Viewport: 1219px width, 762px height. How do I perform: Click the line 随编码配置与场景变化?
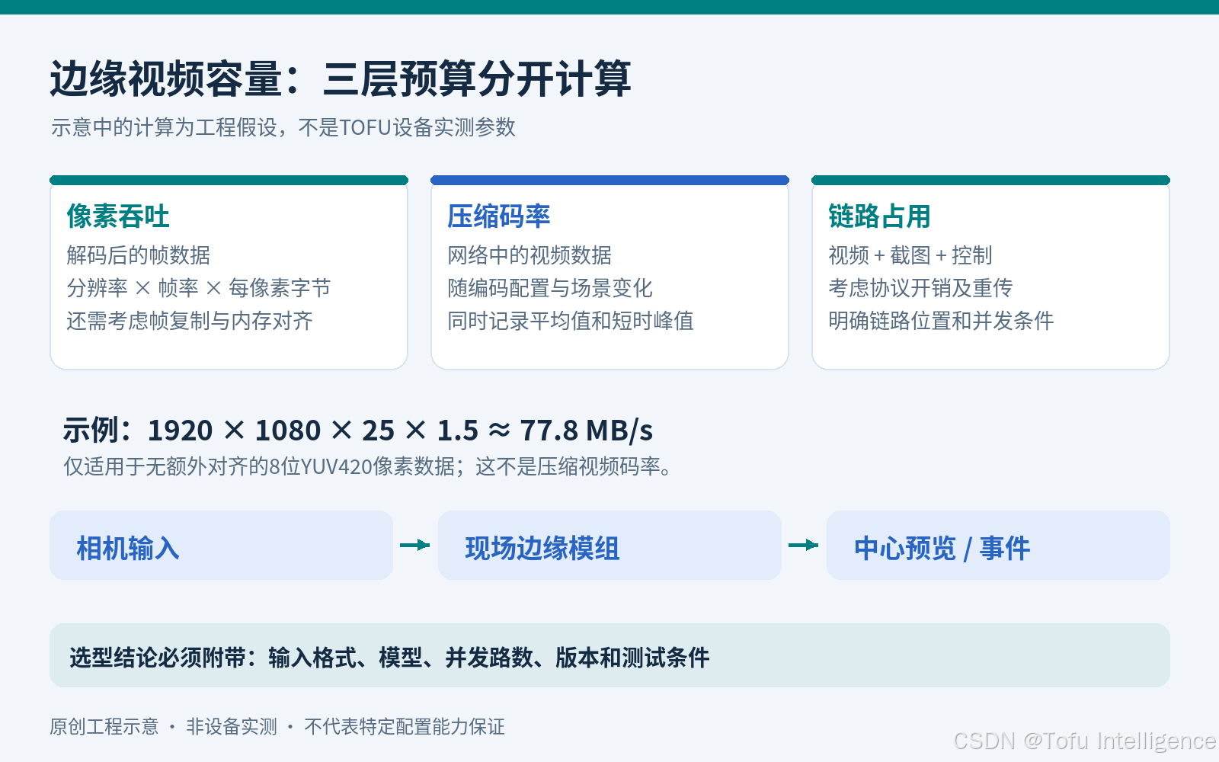(550, 288)
